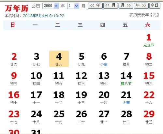Open the month dropdown showing 1

[73, 6]
